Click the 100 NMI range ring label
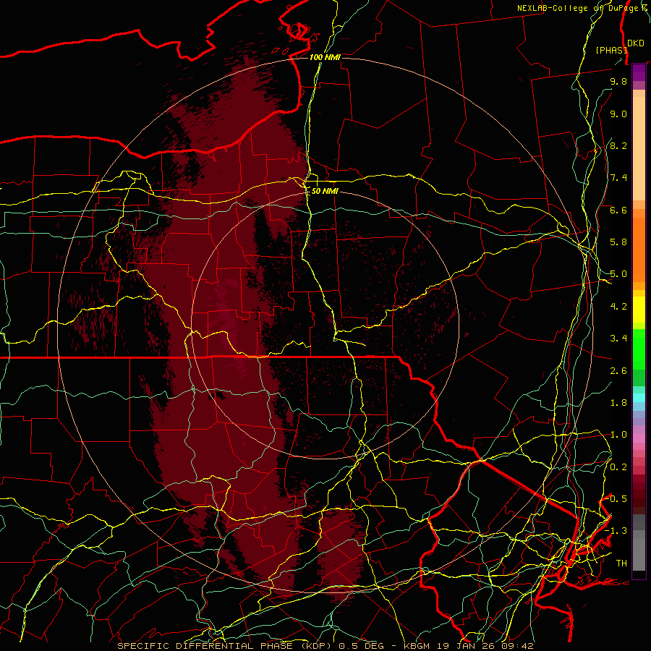This screenshot has width=651, height=651. click(x=325, y=57)
